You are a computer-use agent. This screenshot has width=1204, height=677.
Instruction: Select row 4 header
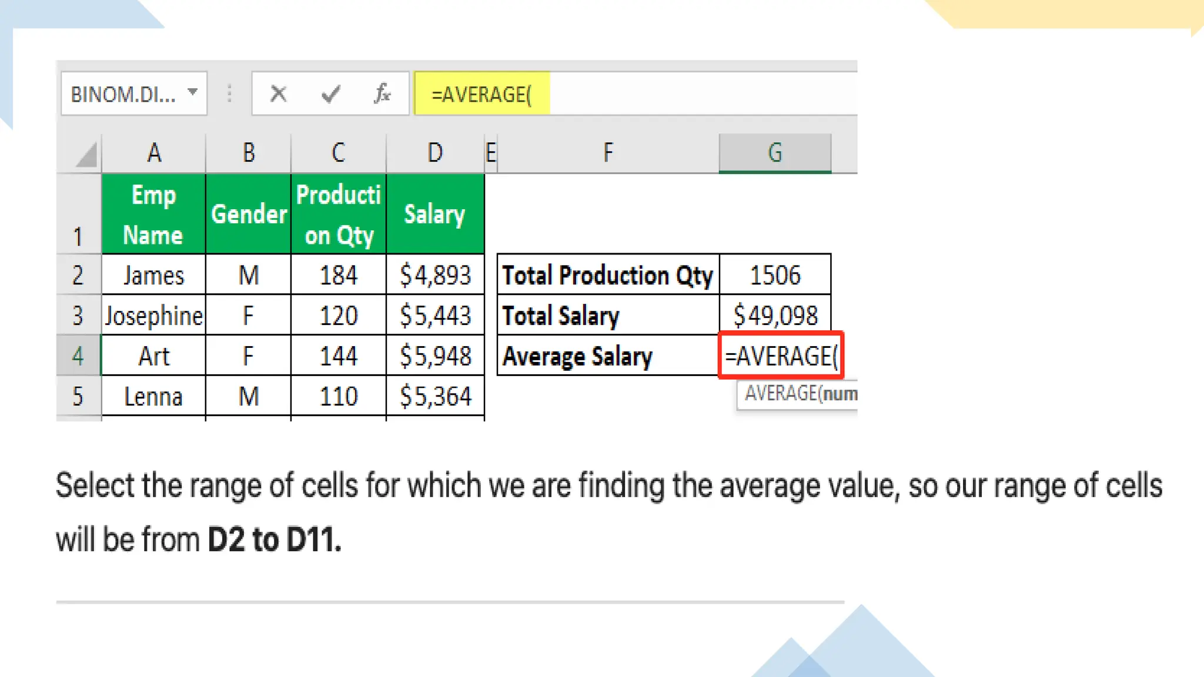pyautogui.click(x=78, y=356)
